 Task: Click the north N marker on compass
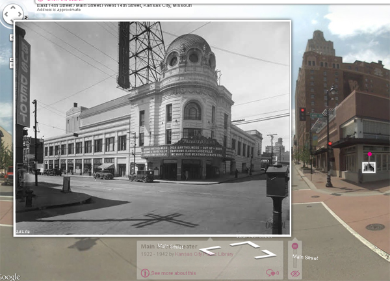[26, 18]
